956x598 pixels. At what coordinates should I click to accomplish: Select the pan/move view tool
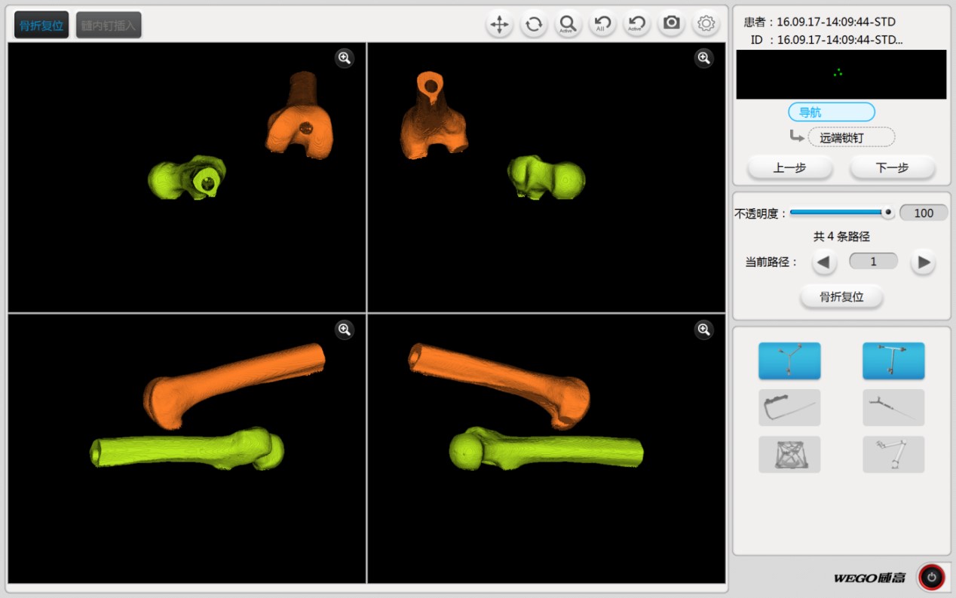[499, 24]
